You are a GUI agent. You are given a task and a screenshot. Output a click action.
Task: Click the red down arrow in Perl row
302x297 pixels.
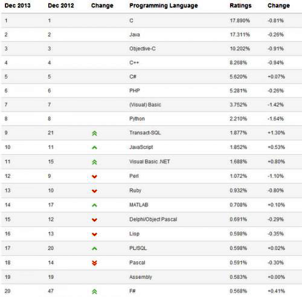94,177
